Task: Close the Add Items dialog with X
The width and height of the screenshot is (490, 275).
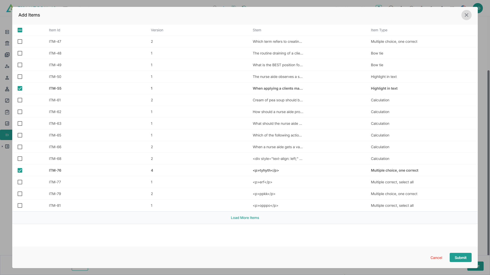Action: pos(466,15)
